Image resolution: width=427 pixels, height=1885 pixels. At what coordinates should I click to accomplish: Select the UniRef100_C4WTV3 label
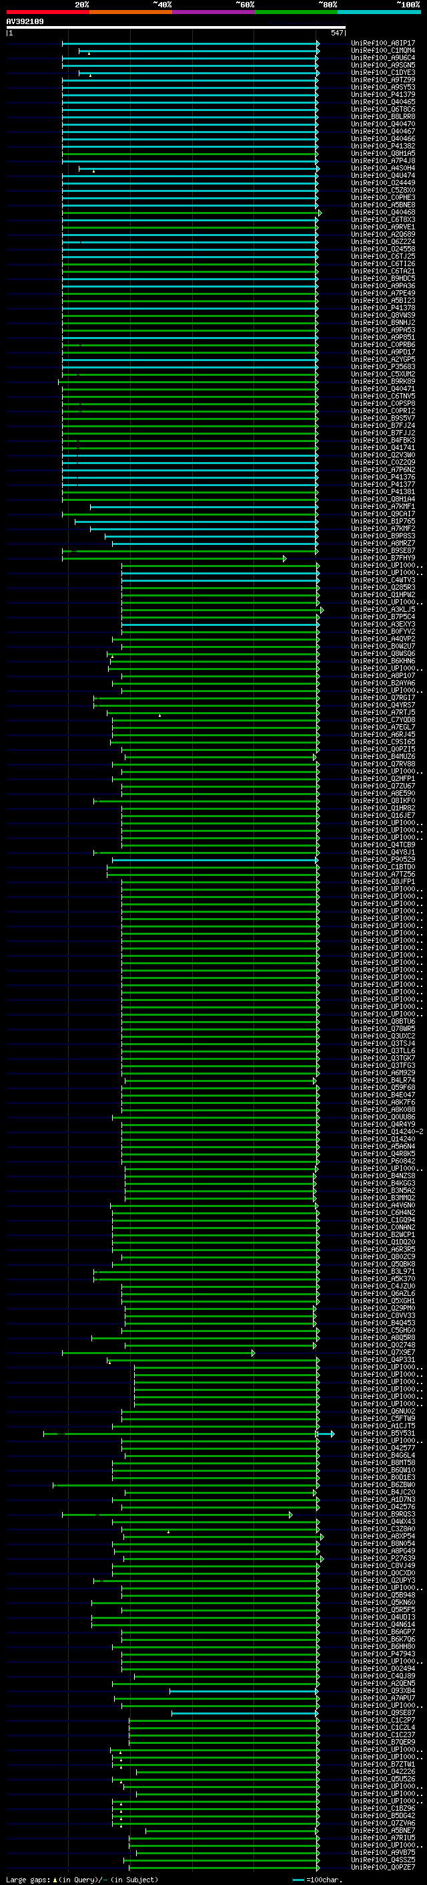(383, 580)
